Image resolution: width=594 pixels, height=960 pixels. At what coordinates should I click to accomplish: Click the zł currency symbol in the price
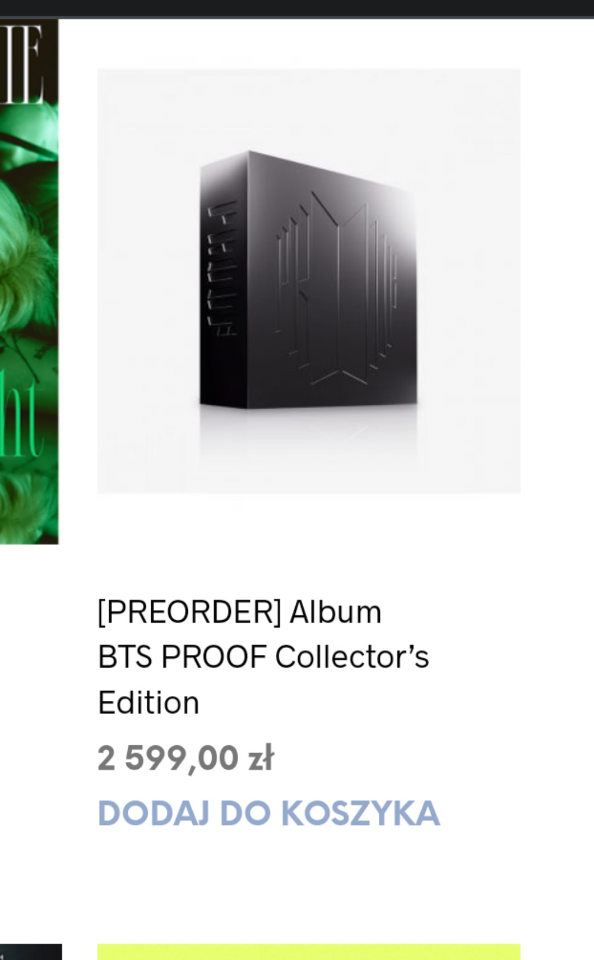tap(261, 758)
